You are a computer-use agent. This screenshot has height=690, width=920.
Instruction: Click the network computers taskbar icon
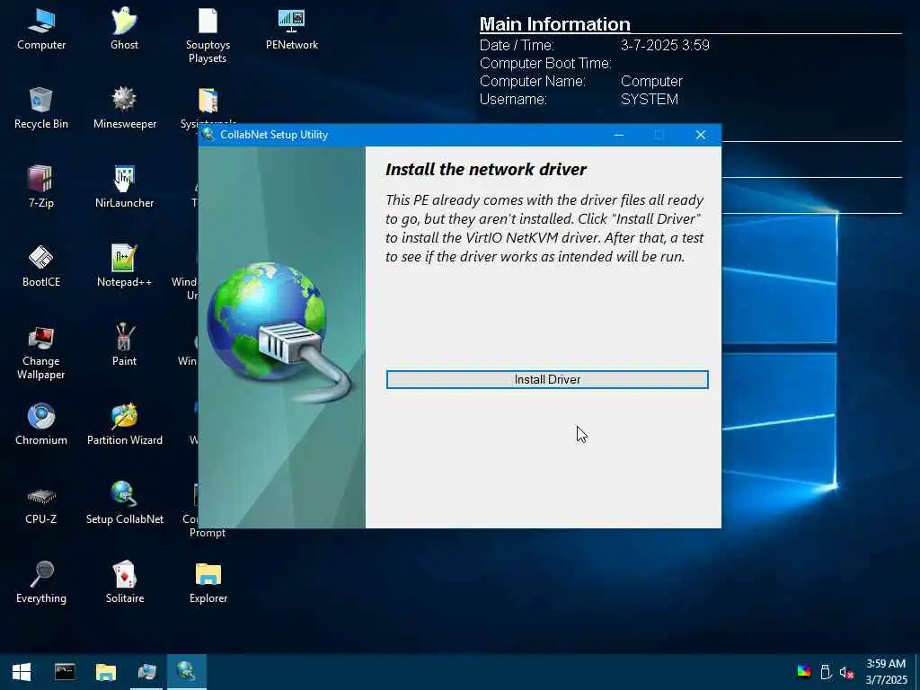pyautogui.click(x=146, y=672)
